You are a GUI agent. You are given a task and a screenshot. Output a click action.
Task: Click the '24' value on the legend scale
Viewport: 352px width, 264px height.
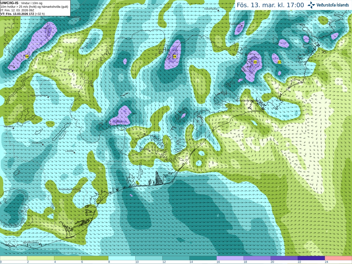[x=326, y=262]
